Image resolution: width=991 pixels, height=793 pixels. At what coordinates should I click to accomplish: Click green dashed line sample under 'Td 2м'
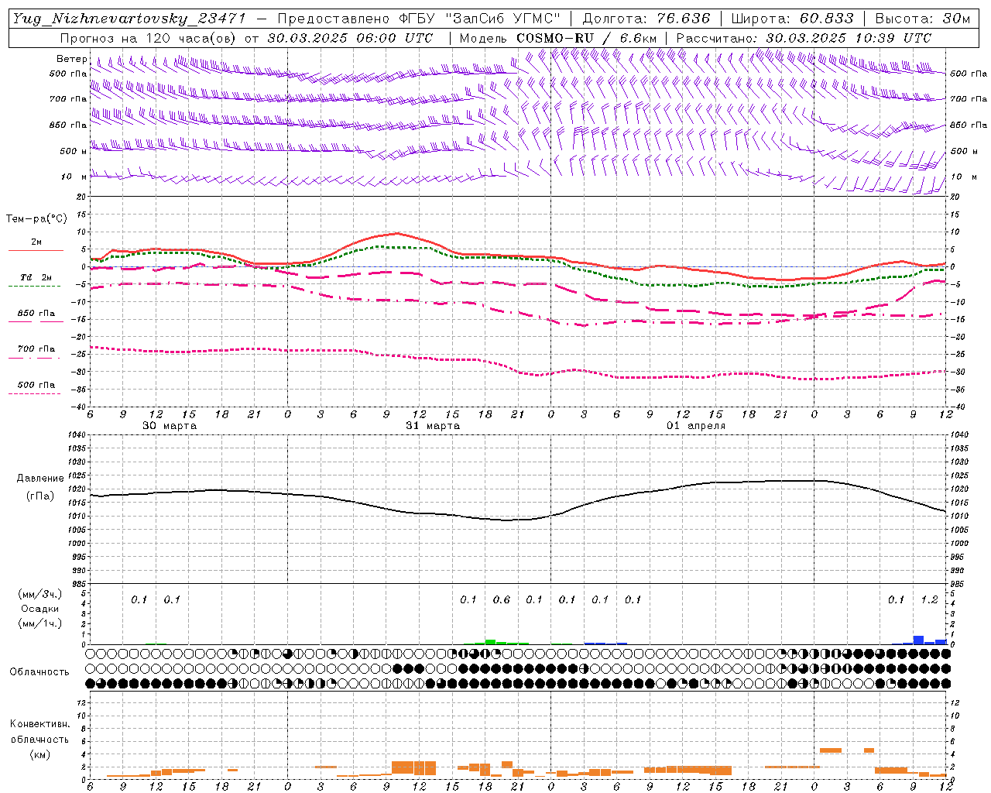pos(34,287)
